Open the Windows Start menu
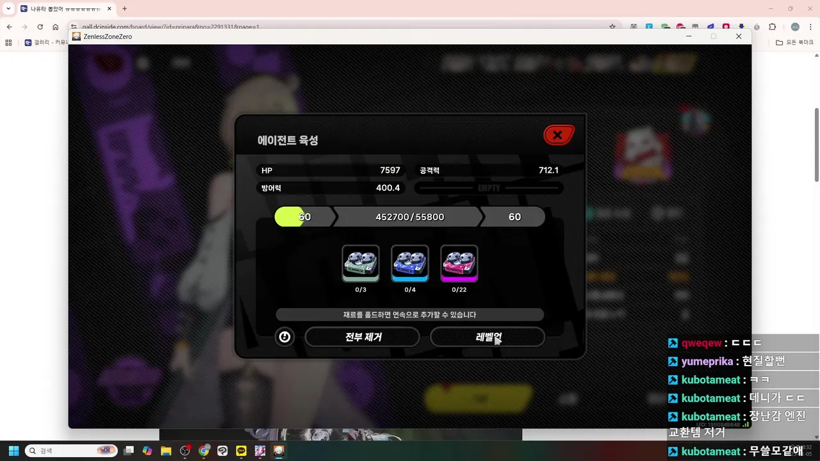The image size is (820, 461). 13,451
